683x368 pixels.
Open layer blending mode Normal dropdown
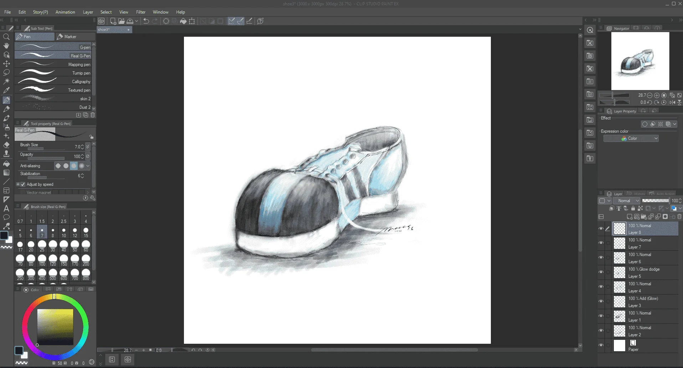pyautogui.click(x=627, y=201)
